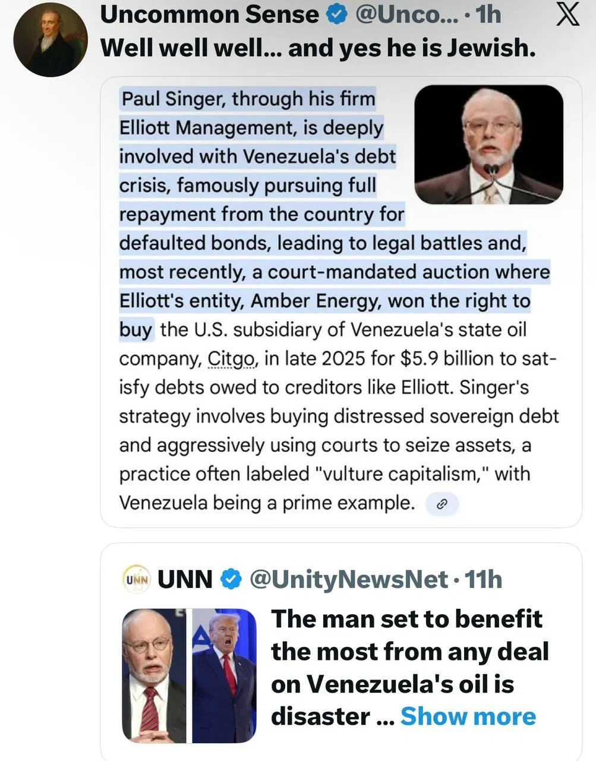The height and width of the screenshot is (761, 596).
Task: Click the underlined Citgo word
Action: [x=232, y=359]
